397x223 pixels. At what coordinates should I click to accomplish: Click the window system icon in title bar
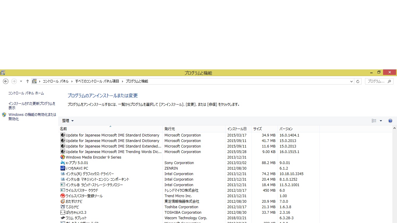tap(3, 73)
